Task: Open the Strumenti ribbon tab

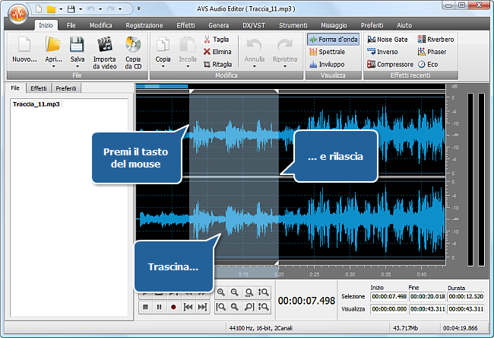Action: (x=294, y=25)
